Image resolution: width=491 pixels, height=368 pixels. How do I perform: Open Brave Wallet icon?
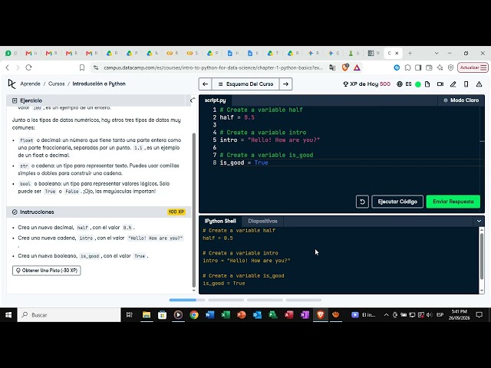click(x=429, y=67)
